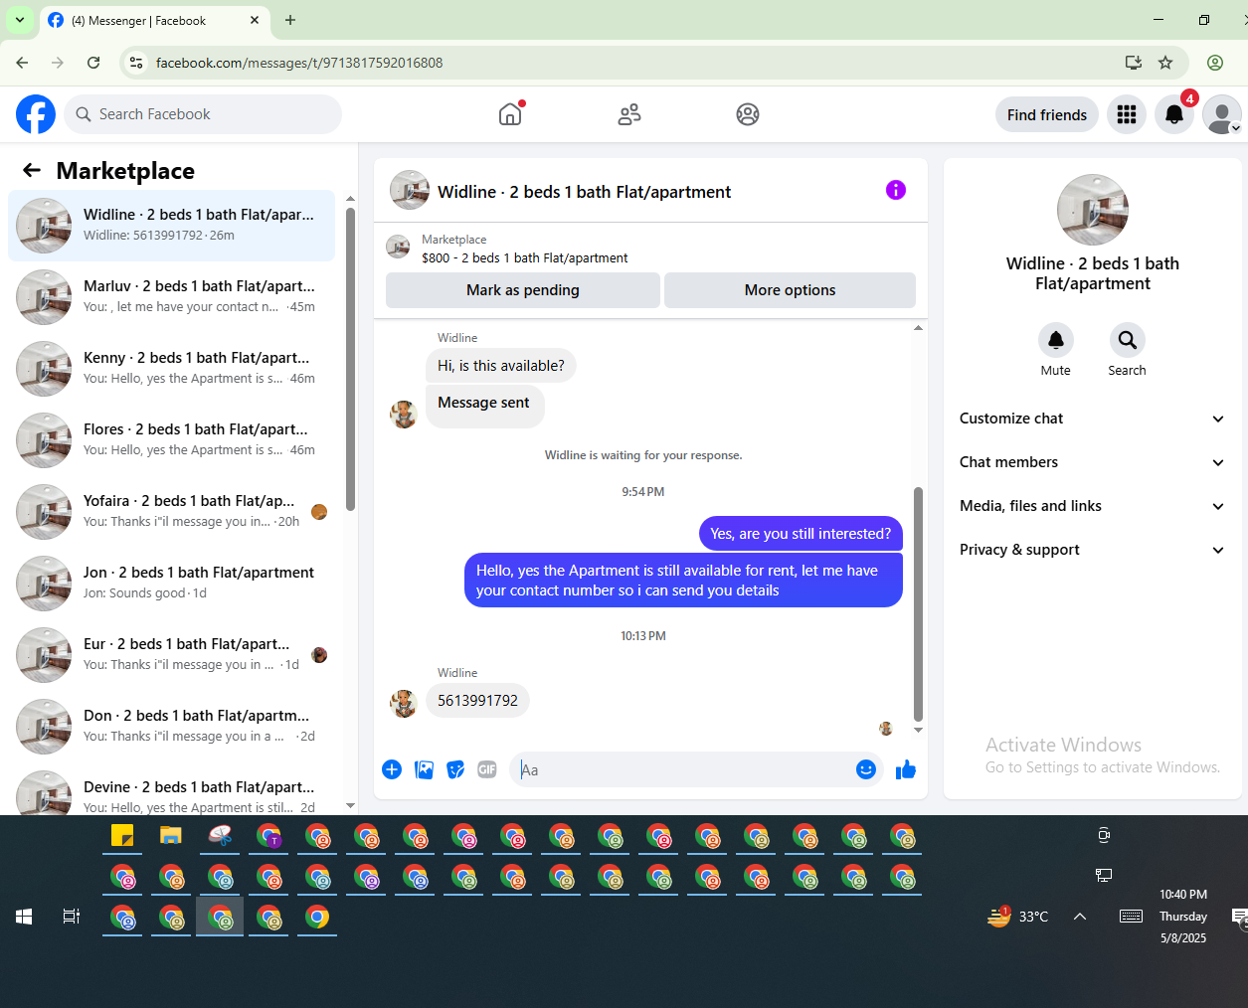The image size is (1248, 1008).
Task: Show hidden icons tray chevron
Action: pyautogui.click(x=1080, y=917)
